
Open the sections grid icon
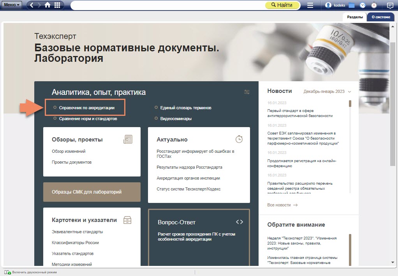click(x=57, y=5)
